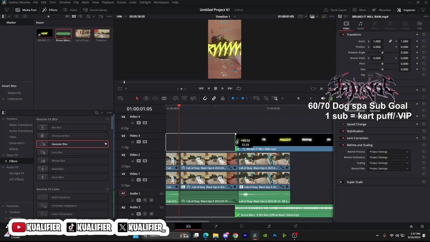Select the Gaussian Blur effect
Image resolution: width=430 pixels, height=242 pixels.
[x=72, y=144]
